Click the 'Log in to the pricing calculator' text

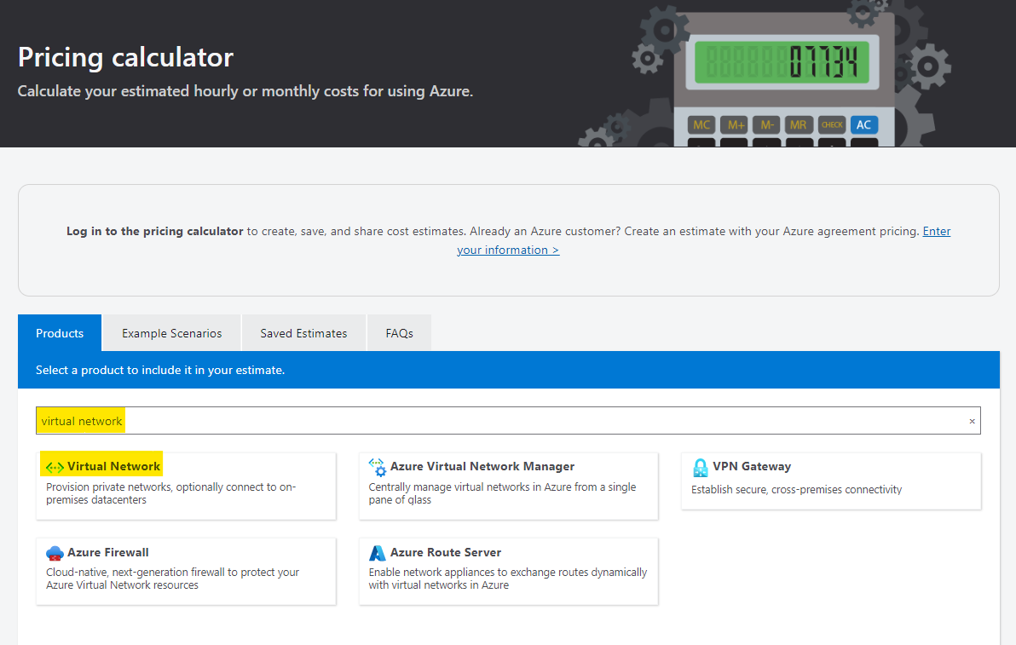pyautogui.click(x=155, y=231)
